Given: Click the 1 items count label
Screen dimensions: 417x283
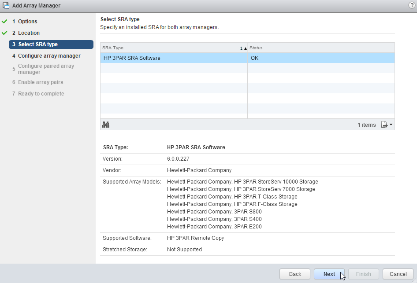Looking at the screenshot, I should (366, 125).
